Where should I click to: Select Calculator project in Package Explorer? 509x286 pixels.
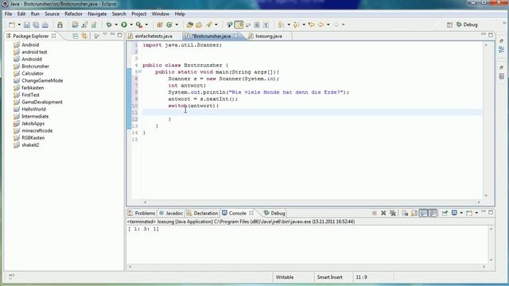coord(33,73)
